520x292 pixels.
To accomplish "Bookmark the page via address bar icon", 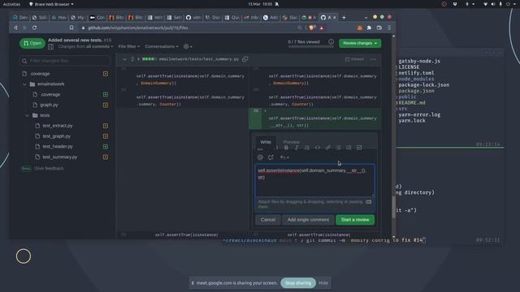I will (x=71, y=28).
